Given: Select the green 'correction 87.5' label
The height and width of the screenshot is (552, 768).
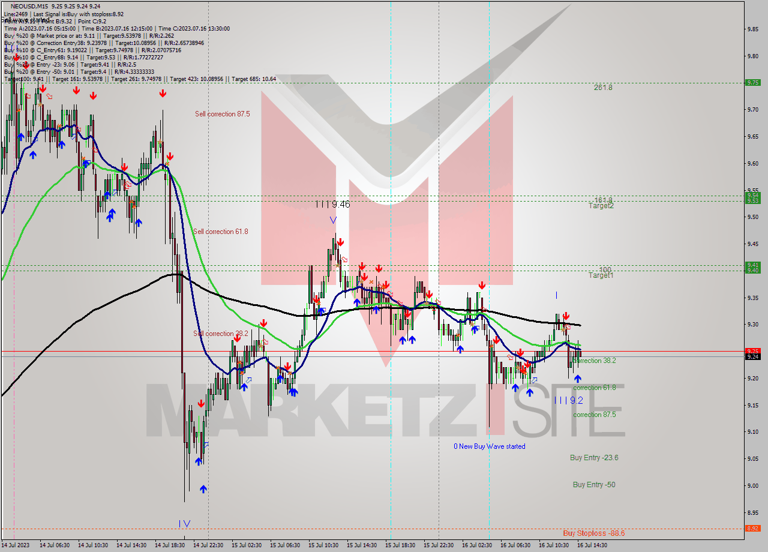Looking at the screenshot, I should pos(594,415).
